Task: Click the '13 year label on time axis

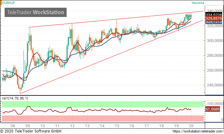Action: [87, 126]
